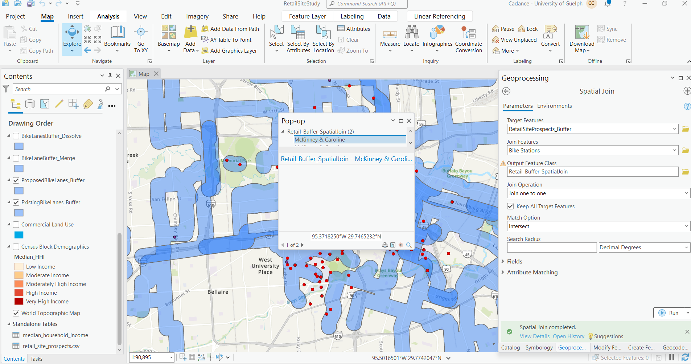Switch to the Analysis ribbon tab

[108, 16]
